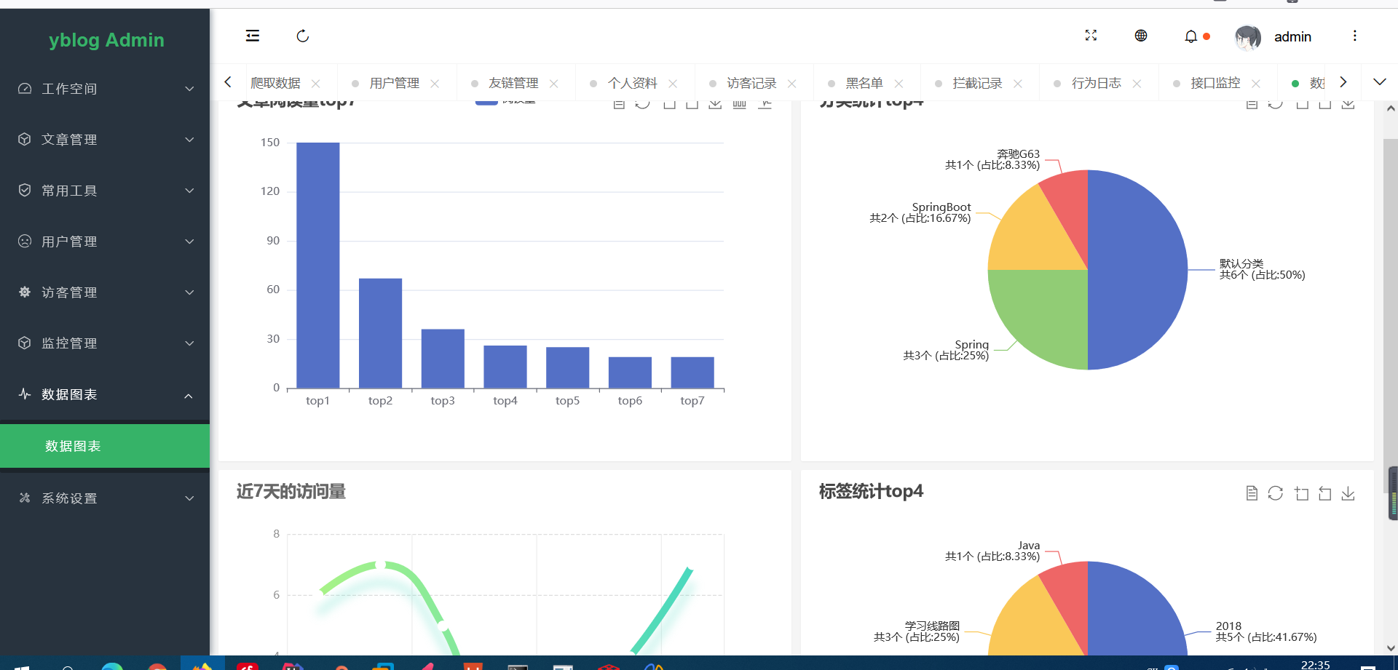Open data view icon in 标签统计top4

pos(1252,493)
